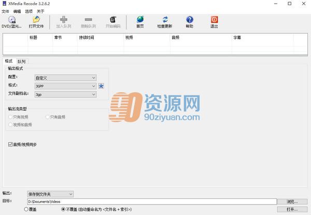This screenshot has height=215, width=311.
Task: Select the 只有音频 radio button
Action: coord(48,117)
